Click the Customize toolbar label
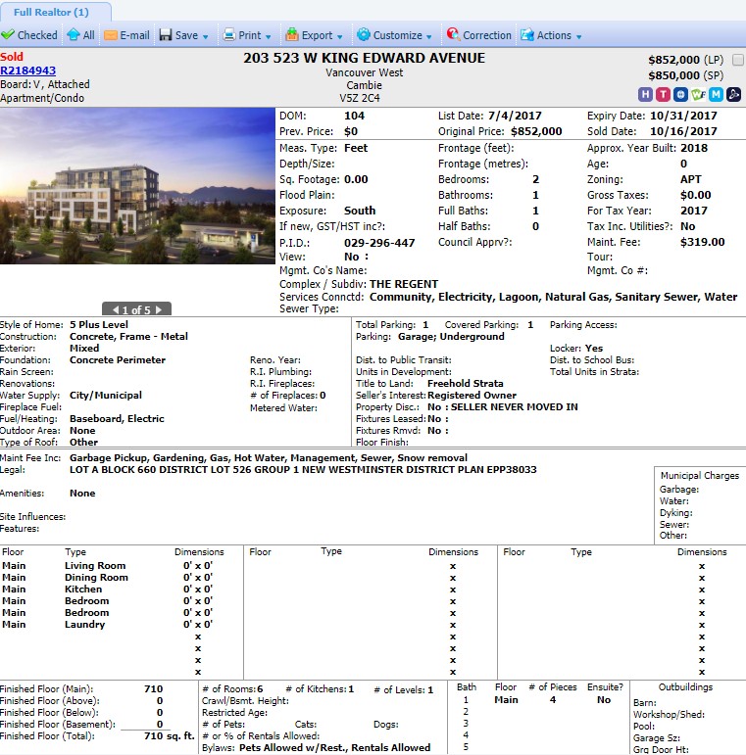Screen dimensions: 746x755 [398, 35]
